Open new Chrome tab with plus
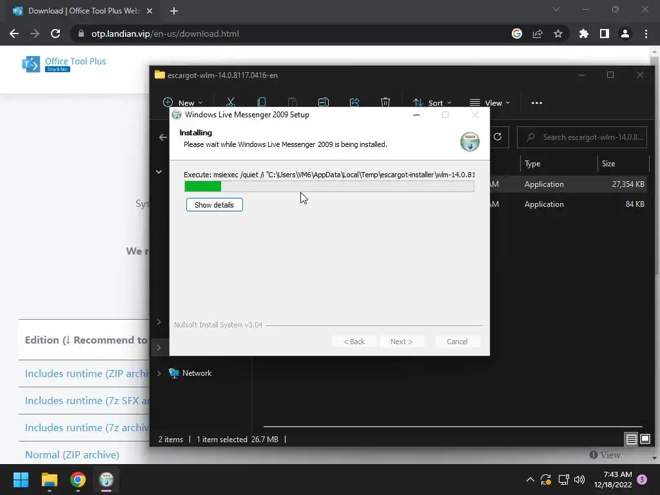 [174, 11]
